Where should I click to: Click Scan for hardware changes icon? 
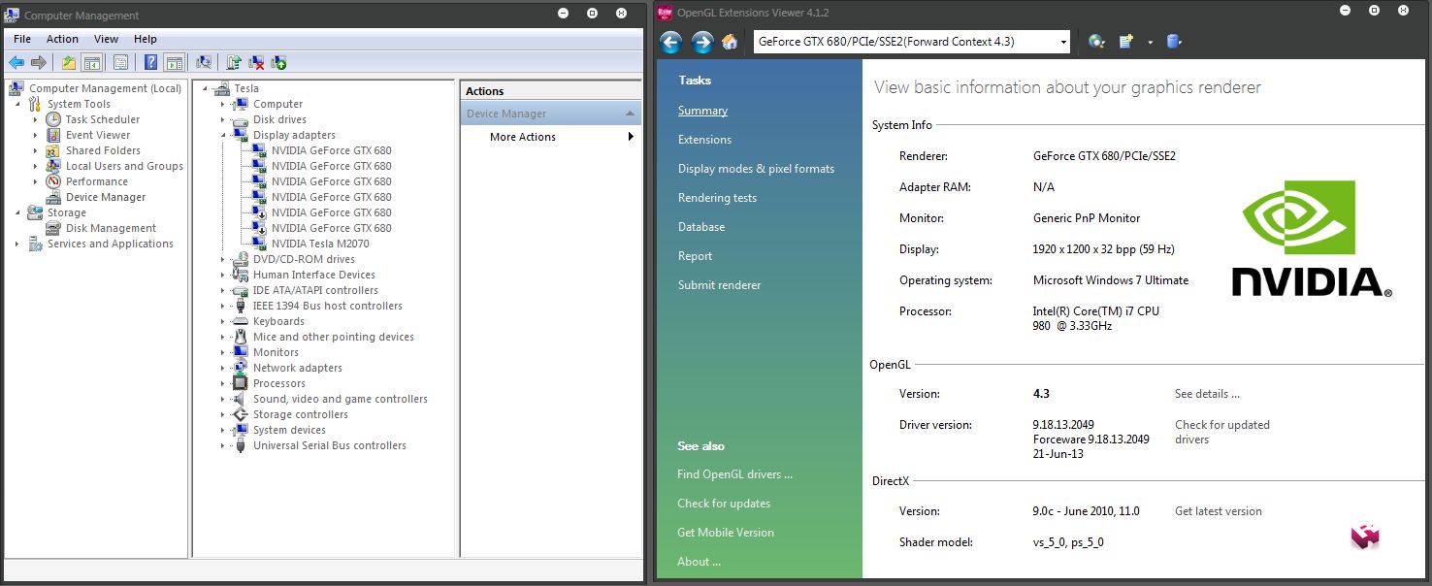204,62
